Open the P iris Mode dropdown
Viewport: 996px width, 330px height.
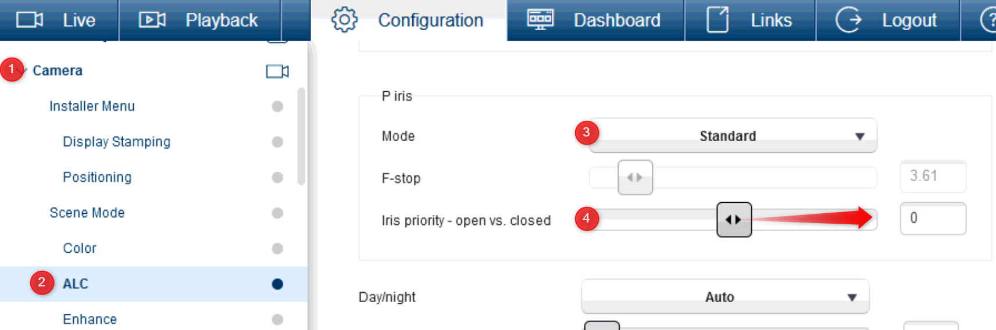point(733,136)
